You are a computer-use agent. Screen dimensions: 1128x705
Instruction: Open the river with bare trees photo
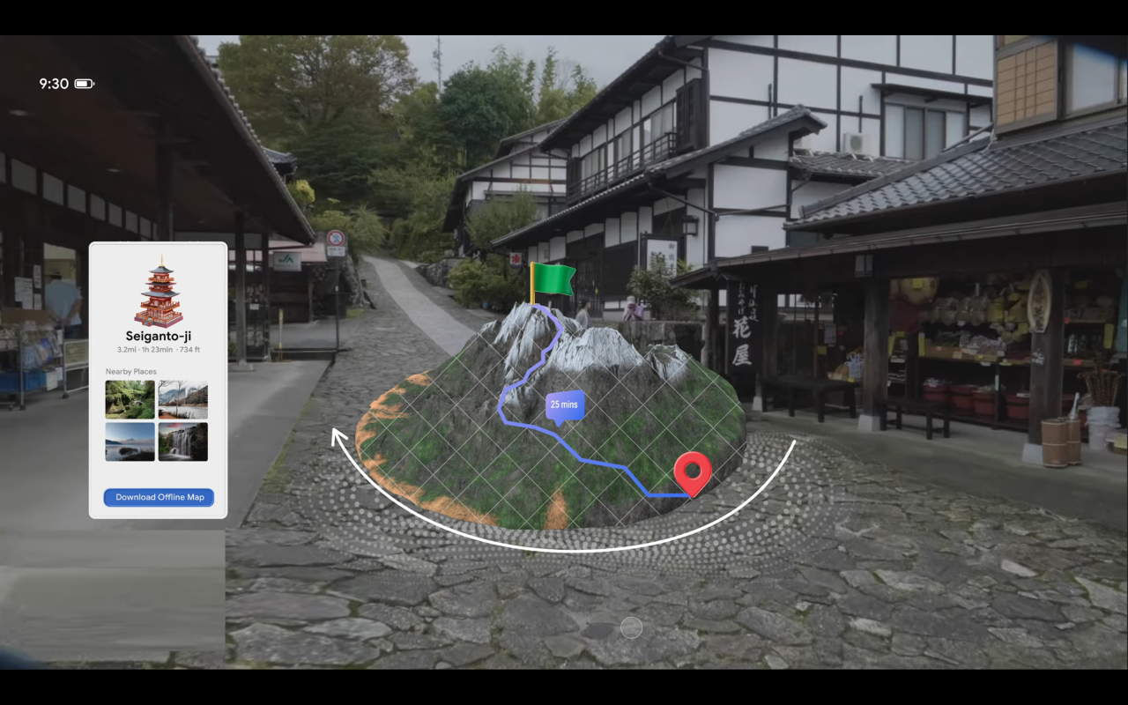pyautogui.click(x=183, y=399)
